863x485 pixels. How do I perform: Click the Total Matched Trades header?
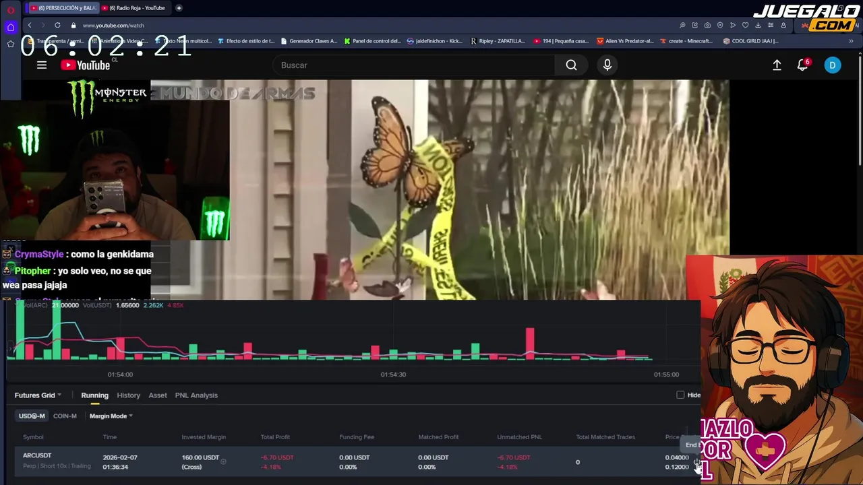pyautogui.click(x=605, y=437)
